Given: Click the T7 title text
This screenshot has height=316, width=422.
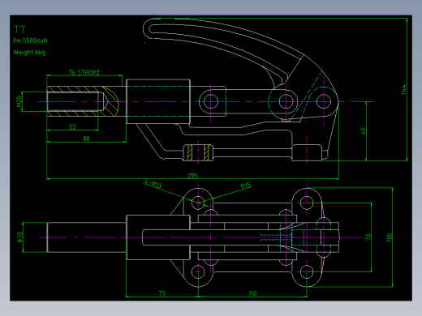Looking at the screenshot, I should 19,29.
